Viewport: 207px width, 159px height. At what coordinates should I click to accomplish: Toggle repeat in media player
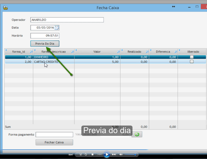(x=86, y=154)
